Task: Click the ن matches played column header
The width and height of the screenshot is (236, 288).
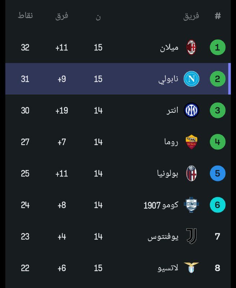Action: pyautogui.click(x=98, y=17)
